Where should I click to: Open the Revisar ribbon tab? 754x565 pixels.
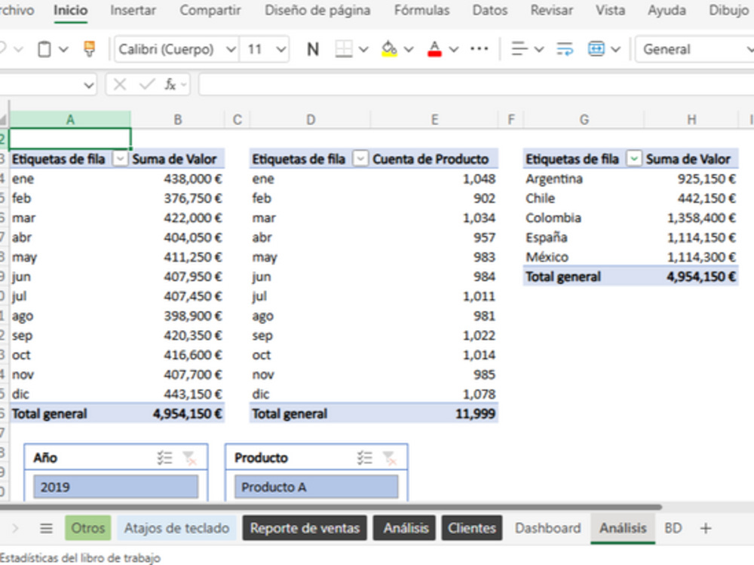pyautogui.click(x=552, y=10)
